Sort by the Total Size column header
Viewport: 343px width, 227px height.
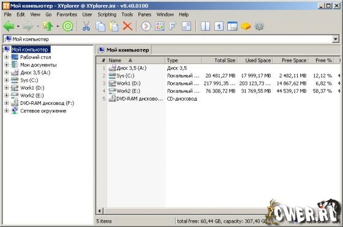(x=220, y=60)
